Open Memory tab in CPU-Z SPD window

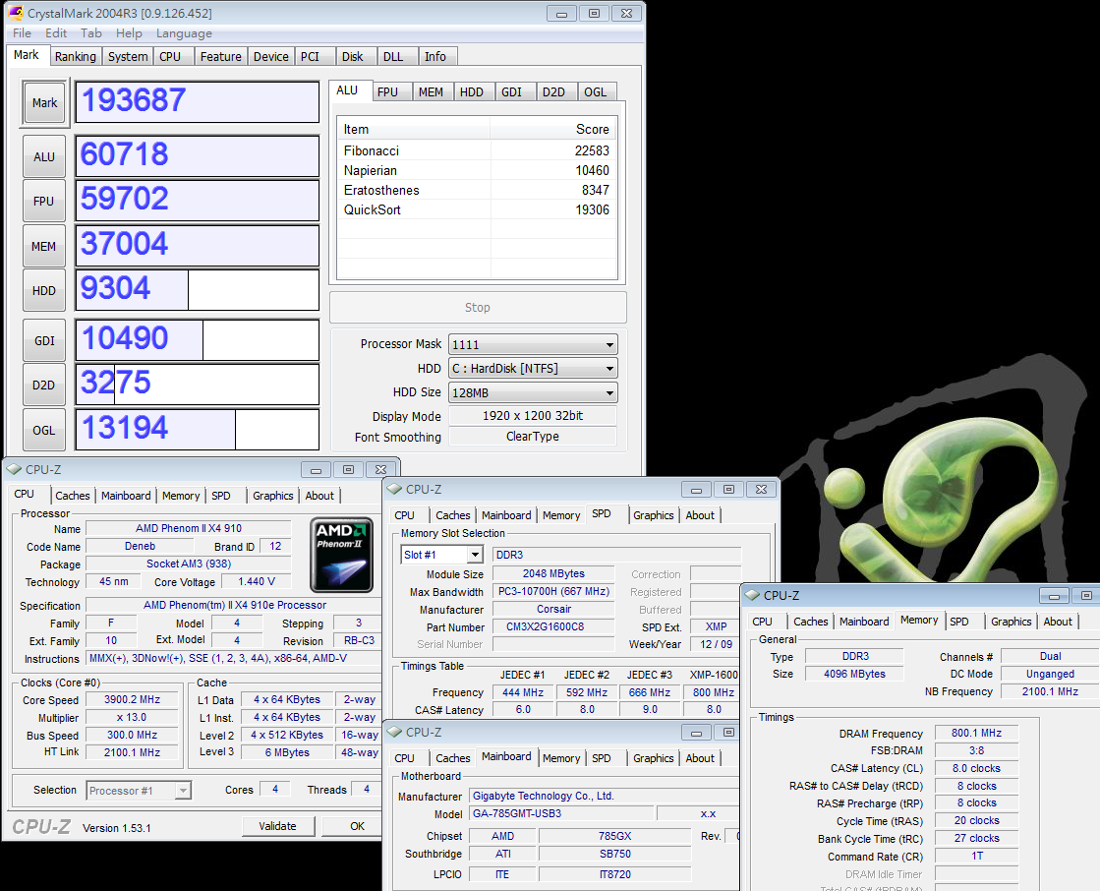tap(561, 515)
